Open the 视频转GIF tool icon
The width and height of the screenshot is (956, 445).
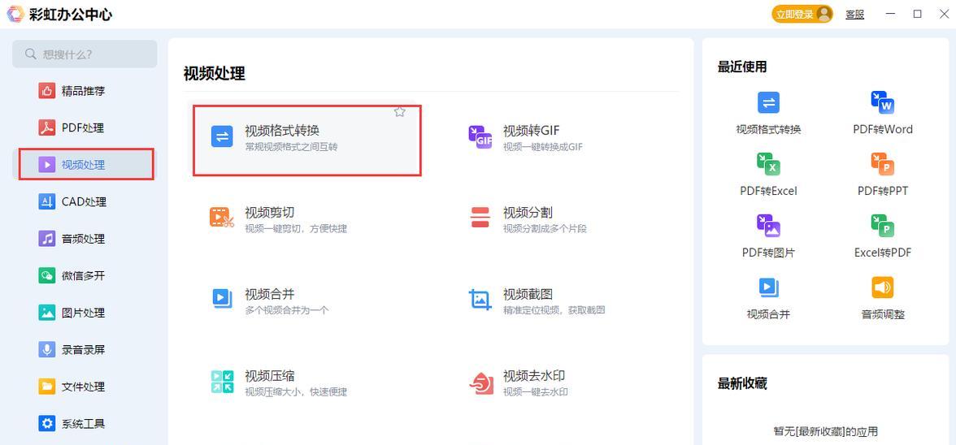[480, 136]
